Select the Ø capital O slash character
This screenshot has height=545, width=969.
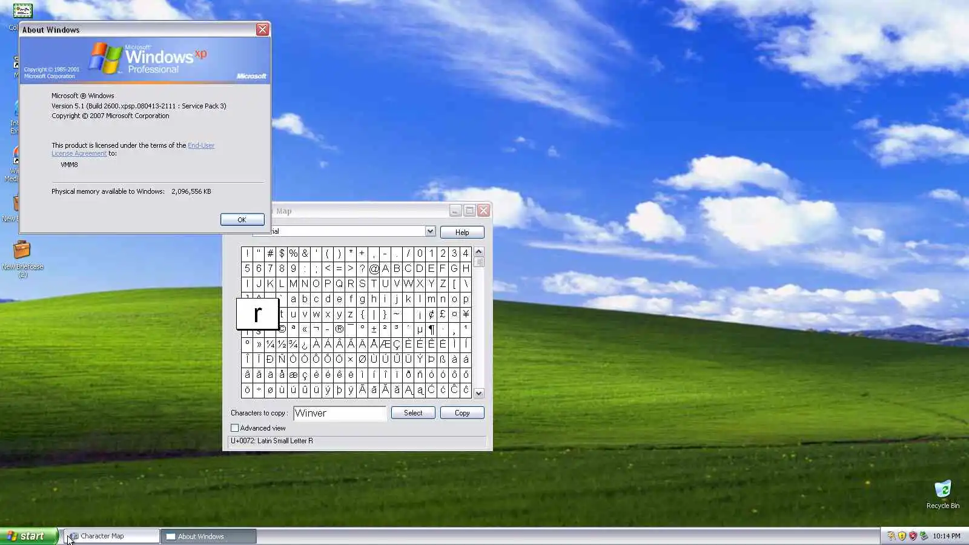coord(362,359)
